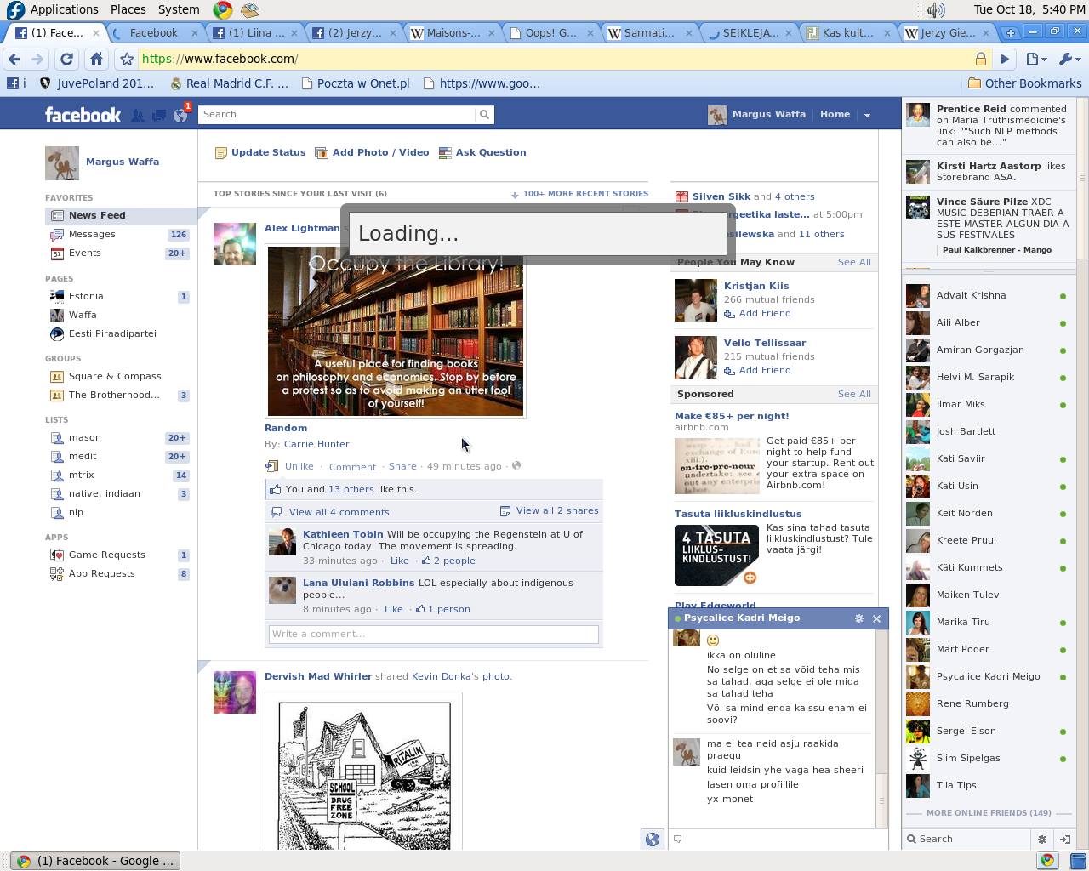Click the volume speaker icon in top panel
This screenshot has height=871, width=1089.
tap(936, 9)
